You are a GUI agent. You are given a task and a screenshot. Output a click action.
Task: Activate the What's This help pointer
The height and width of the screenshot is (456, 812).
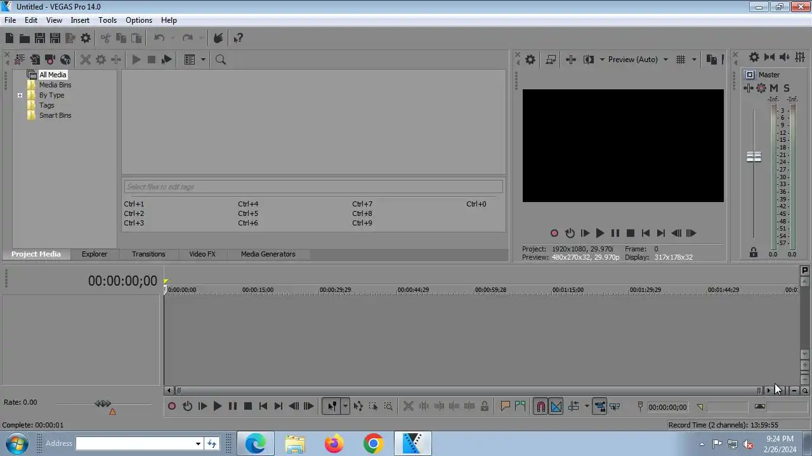238,39
